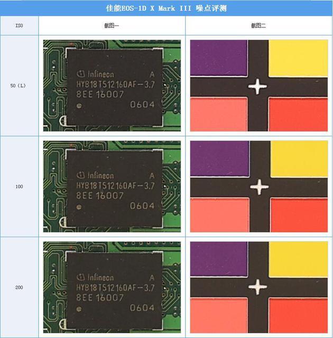Select the ISO column header
This screenshot has width=333, height=338.
19,25
